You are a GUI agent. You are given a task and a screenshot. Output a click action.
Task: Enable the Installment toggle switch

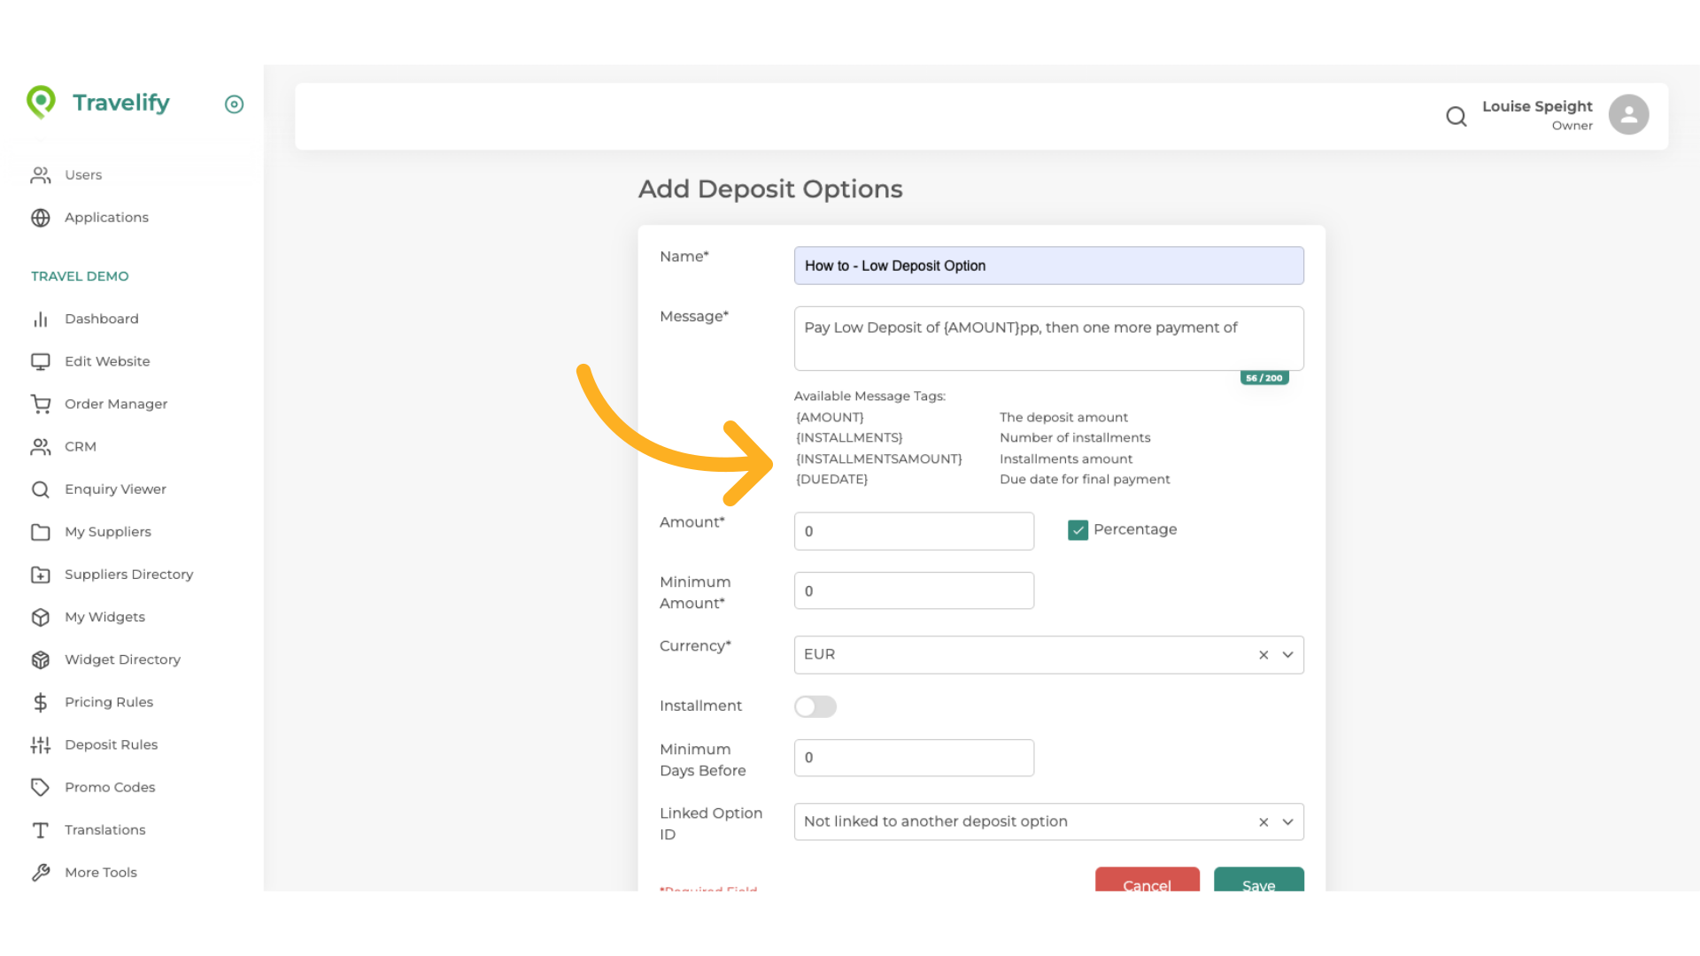(815, 706)
